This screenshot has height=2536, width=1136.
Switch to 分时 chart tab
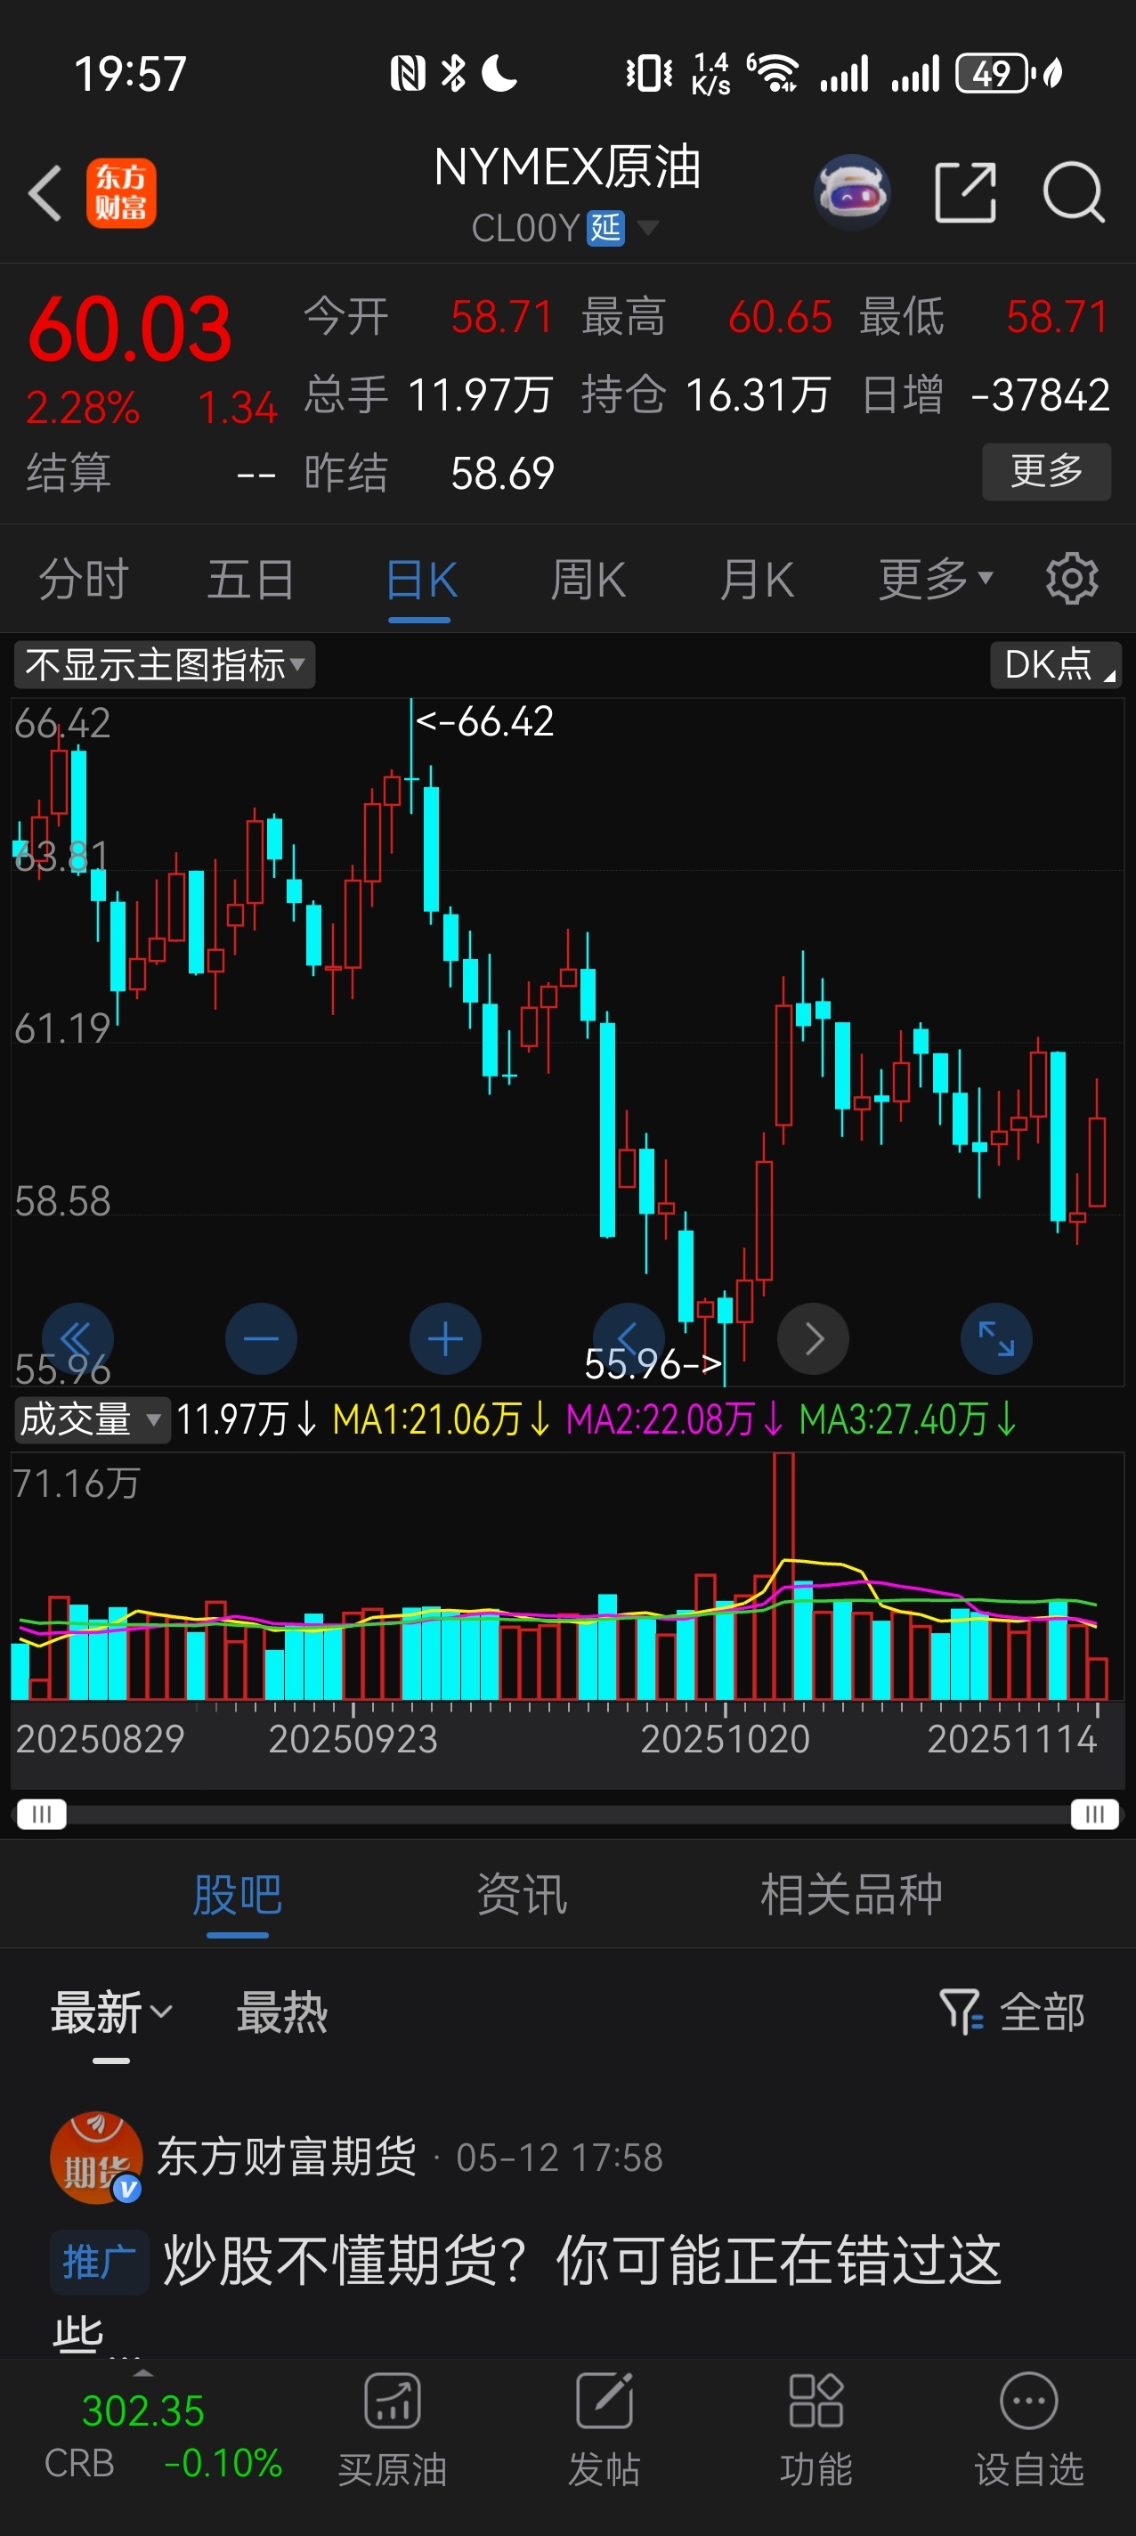click(84, 579)
